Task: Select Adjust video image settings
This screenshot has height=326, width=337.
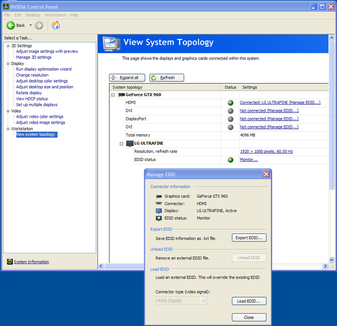Action: pos(41,123)
